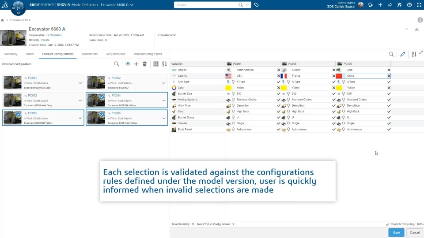Click the Excavator 6600 A header thumbnail

[x=13, y=38]
